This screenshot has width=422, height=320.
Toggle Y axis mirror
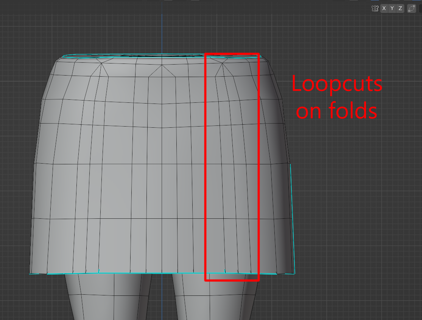tap(392, 8)
